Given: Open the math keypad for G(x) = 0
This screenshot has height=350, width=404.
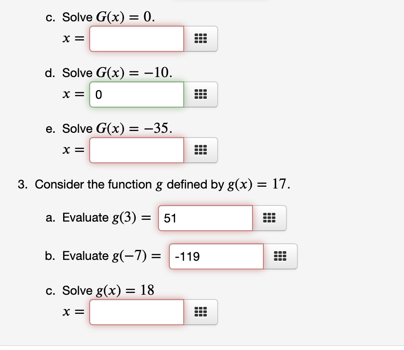Looking at the screenshot, I should click(x=201, y=39).
